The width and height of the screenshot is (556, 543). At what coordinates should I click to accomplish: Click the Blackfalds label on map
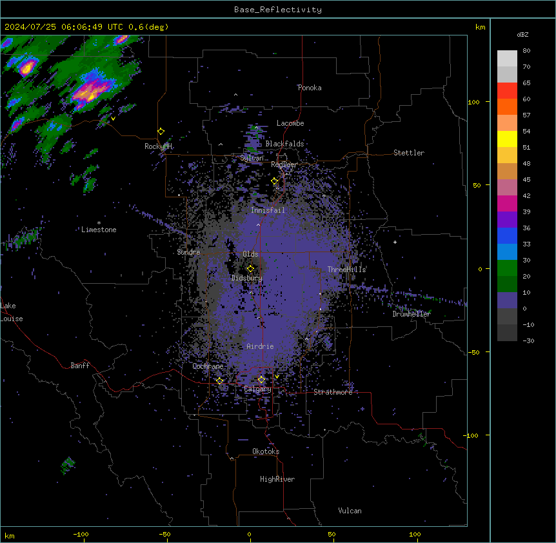point(284,144)
